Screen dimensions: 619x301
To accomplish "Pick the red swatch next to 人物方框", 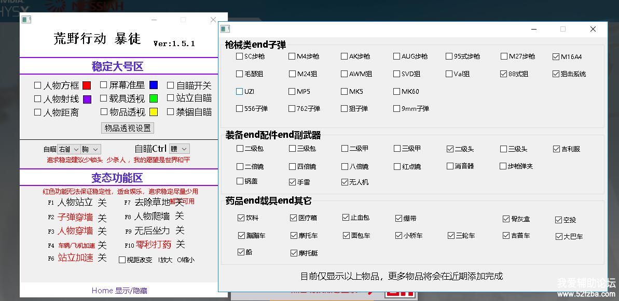I will 87,85.
